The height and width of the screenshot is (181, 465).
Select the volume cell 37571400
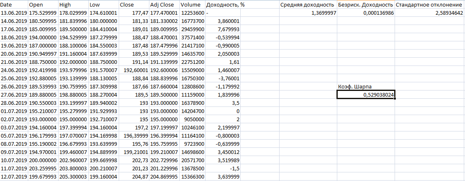tap(192, 37)
